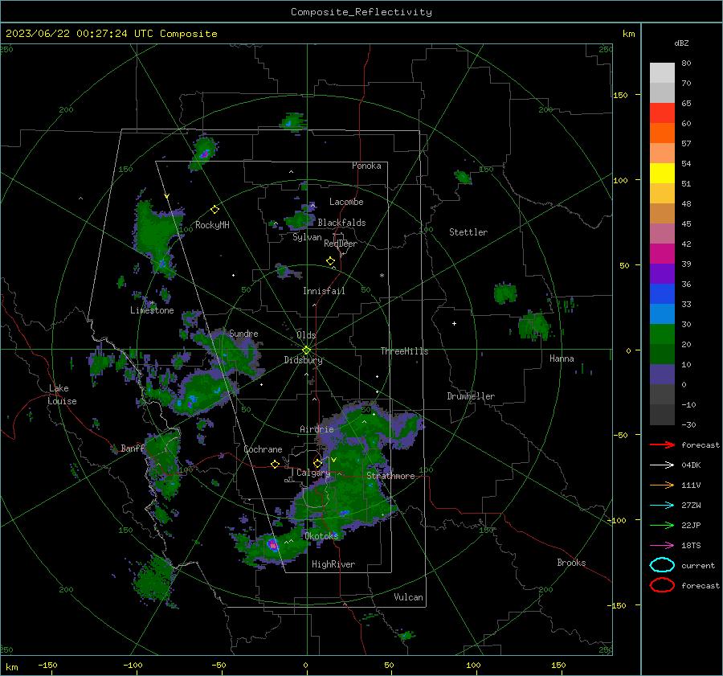This screenshot has width=723, height=676.
Task: Click the yellow diamond marker above Calgary
Action: (317, 463)
